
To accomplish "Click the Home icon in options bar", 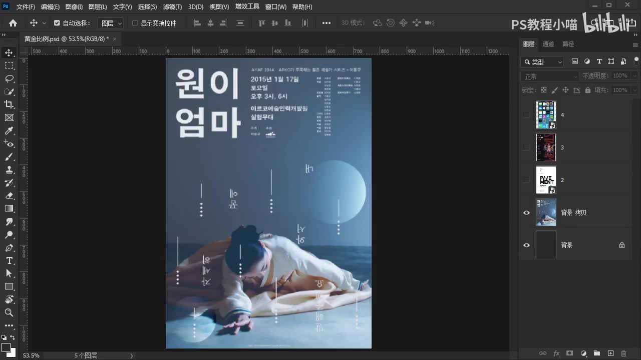I will (x=13, y=23).
